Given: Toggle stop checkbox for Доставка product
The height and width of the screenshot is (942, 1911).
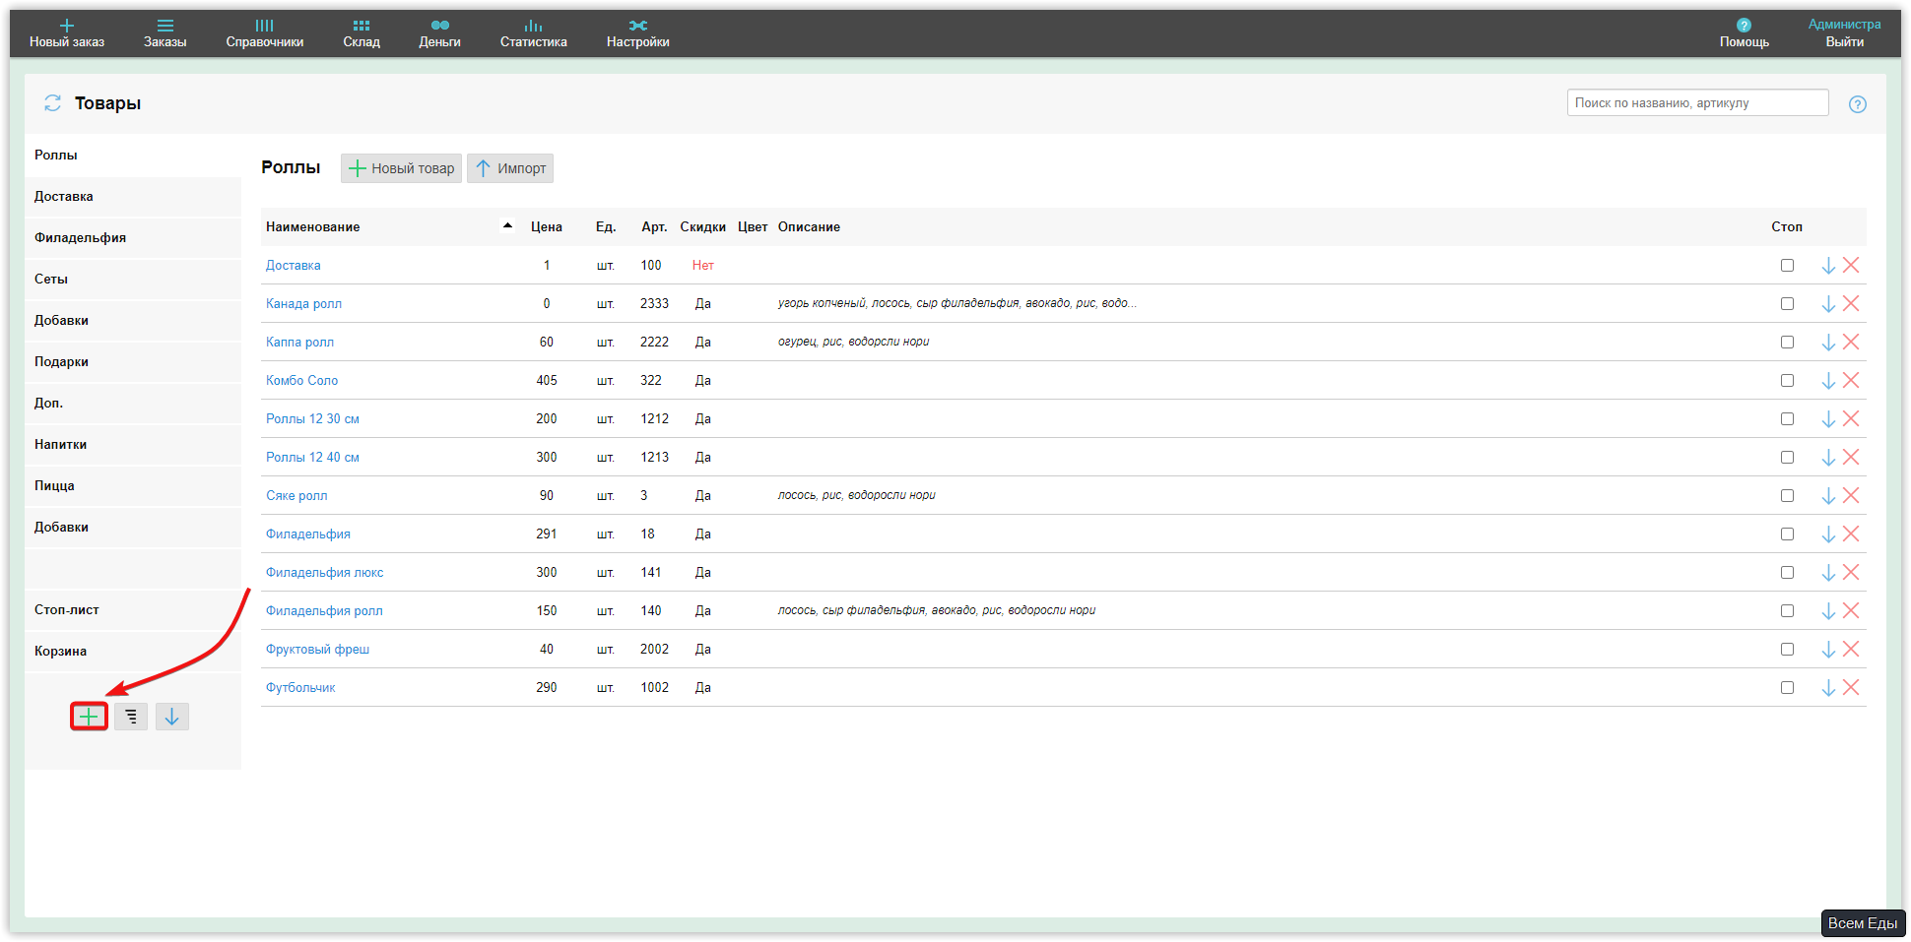Looking at the screenshot, I should 1787,265.
